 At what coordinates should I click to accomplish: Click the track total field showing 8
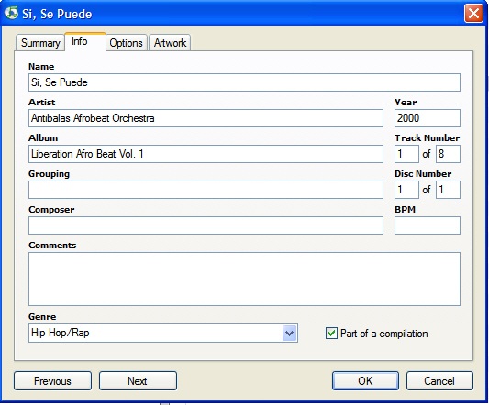(448, 154)
